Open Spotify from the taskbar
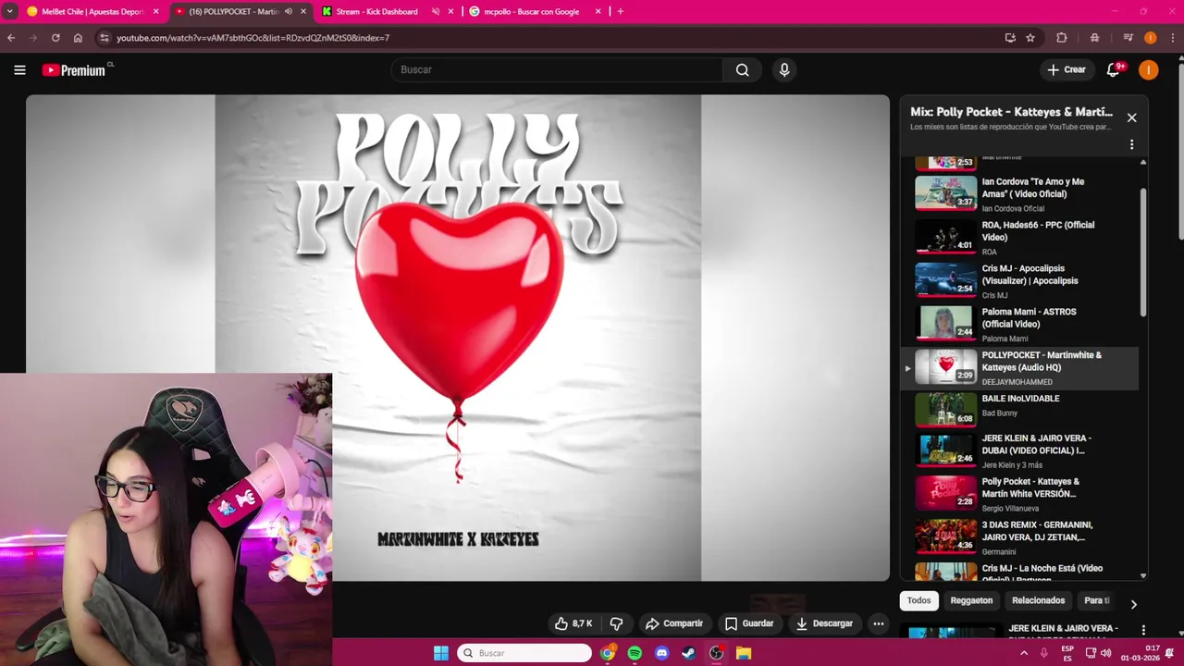1184x666 pixels. tap(635, 653)
